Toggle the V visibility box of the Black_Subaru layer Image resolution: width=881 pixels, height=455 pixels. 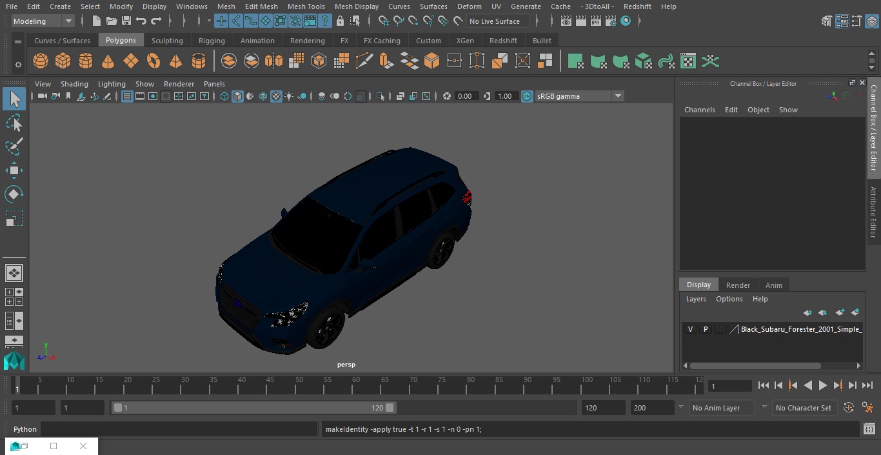690,329
